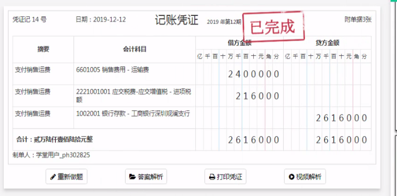Click the 重新做题 button label
This screenshot has height=196, width=397.
[70, 177]
